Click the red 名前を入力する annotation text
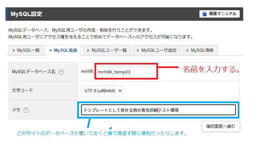This screenshot has height=143, width=255. [x=211, y=69]
